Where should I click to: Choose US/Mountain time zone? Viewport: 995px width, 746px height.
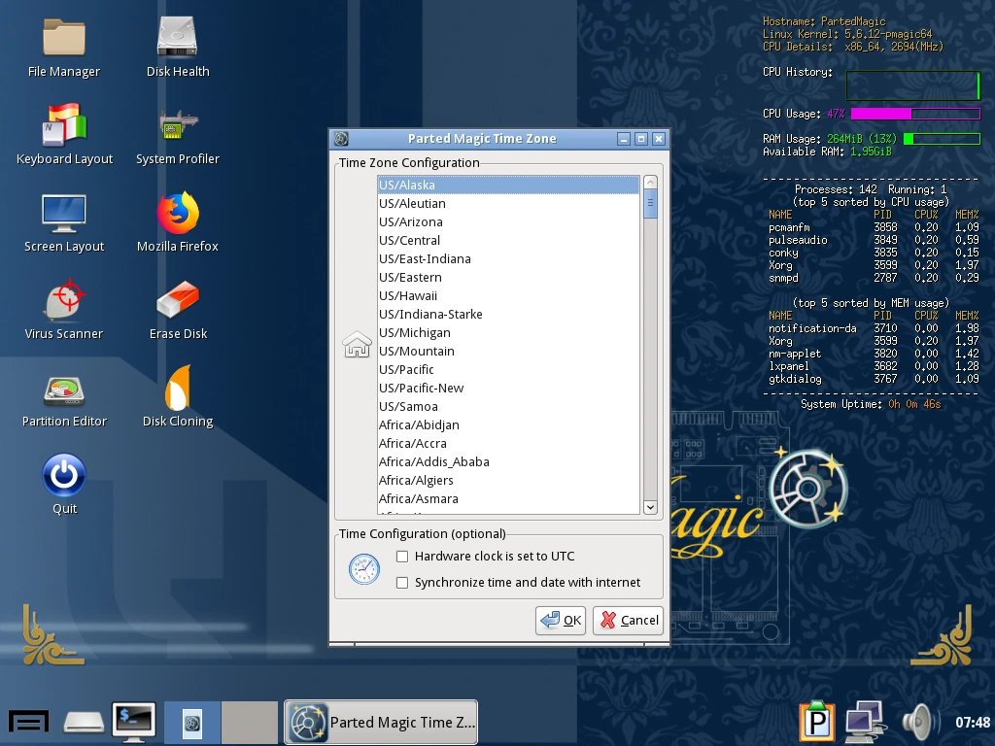508,351
